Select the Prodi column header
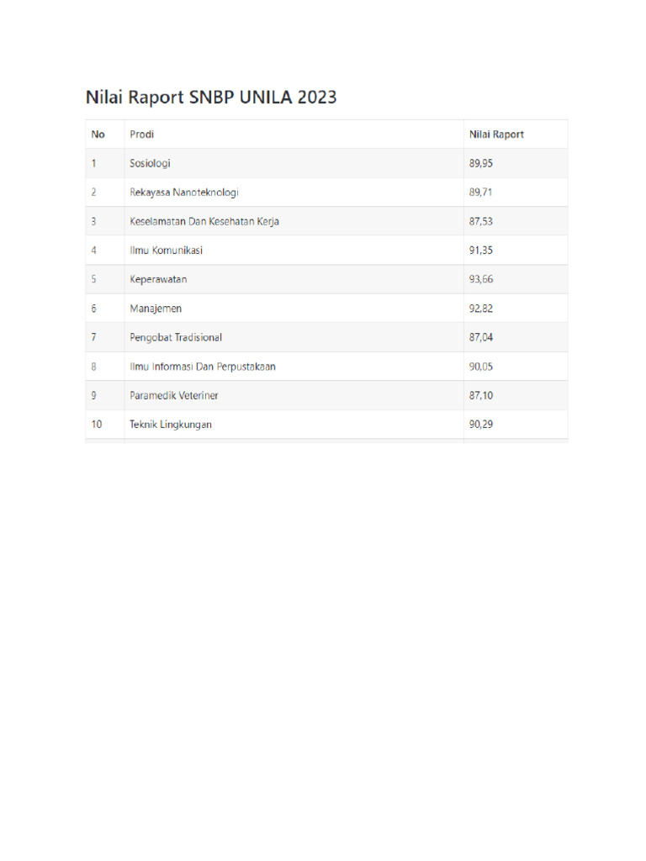The width and height of the screenshot is (646, 861). click(141, 135)
